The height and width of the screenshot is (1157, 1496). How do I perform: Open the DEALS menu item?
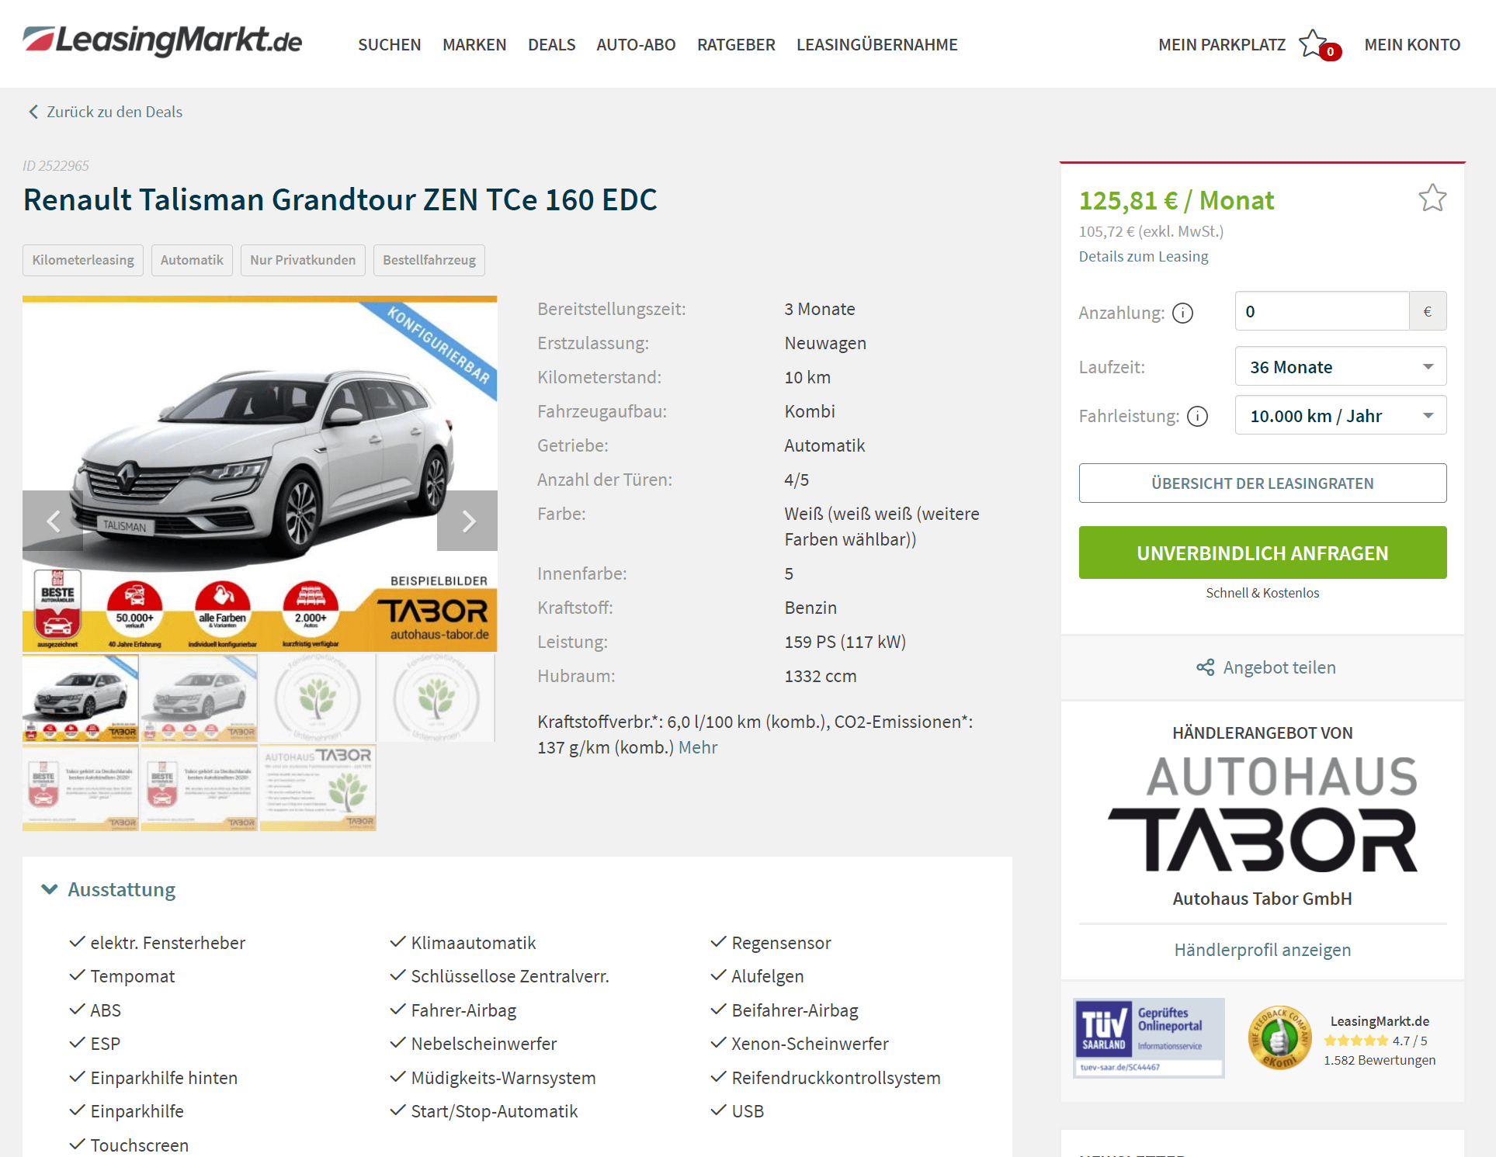(551, 45)
